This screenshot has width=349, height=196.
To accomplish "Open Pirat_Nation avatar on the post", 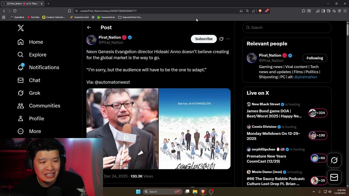I will [91, 40].
